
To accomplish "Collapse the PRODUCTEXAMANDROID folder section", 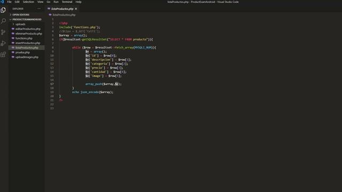I will pos(11,19).
